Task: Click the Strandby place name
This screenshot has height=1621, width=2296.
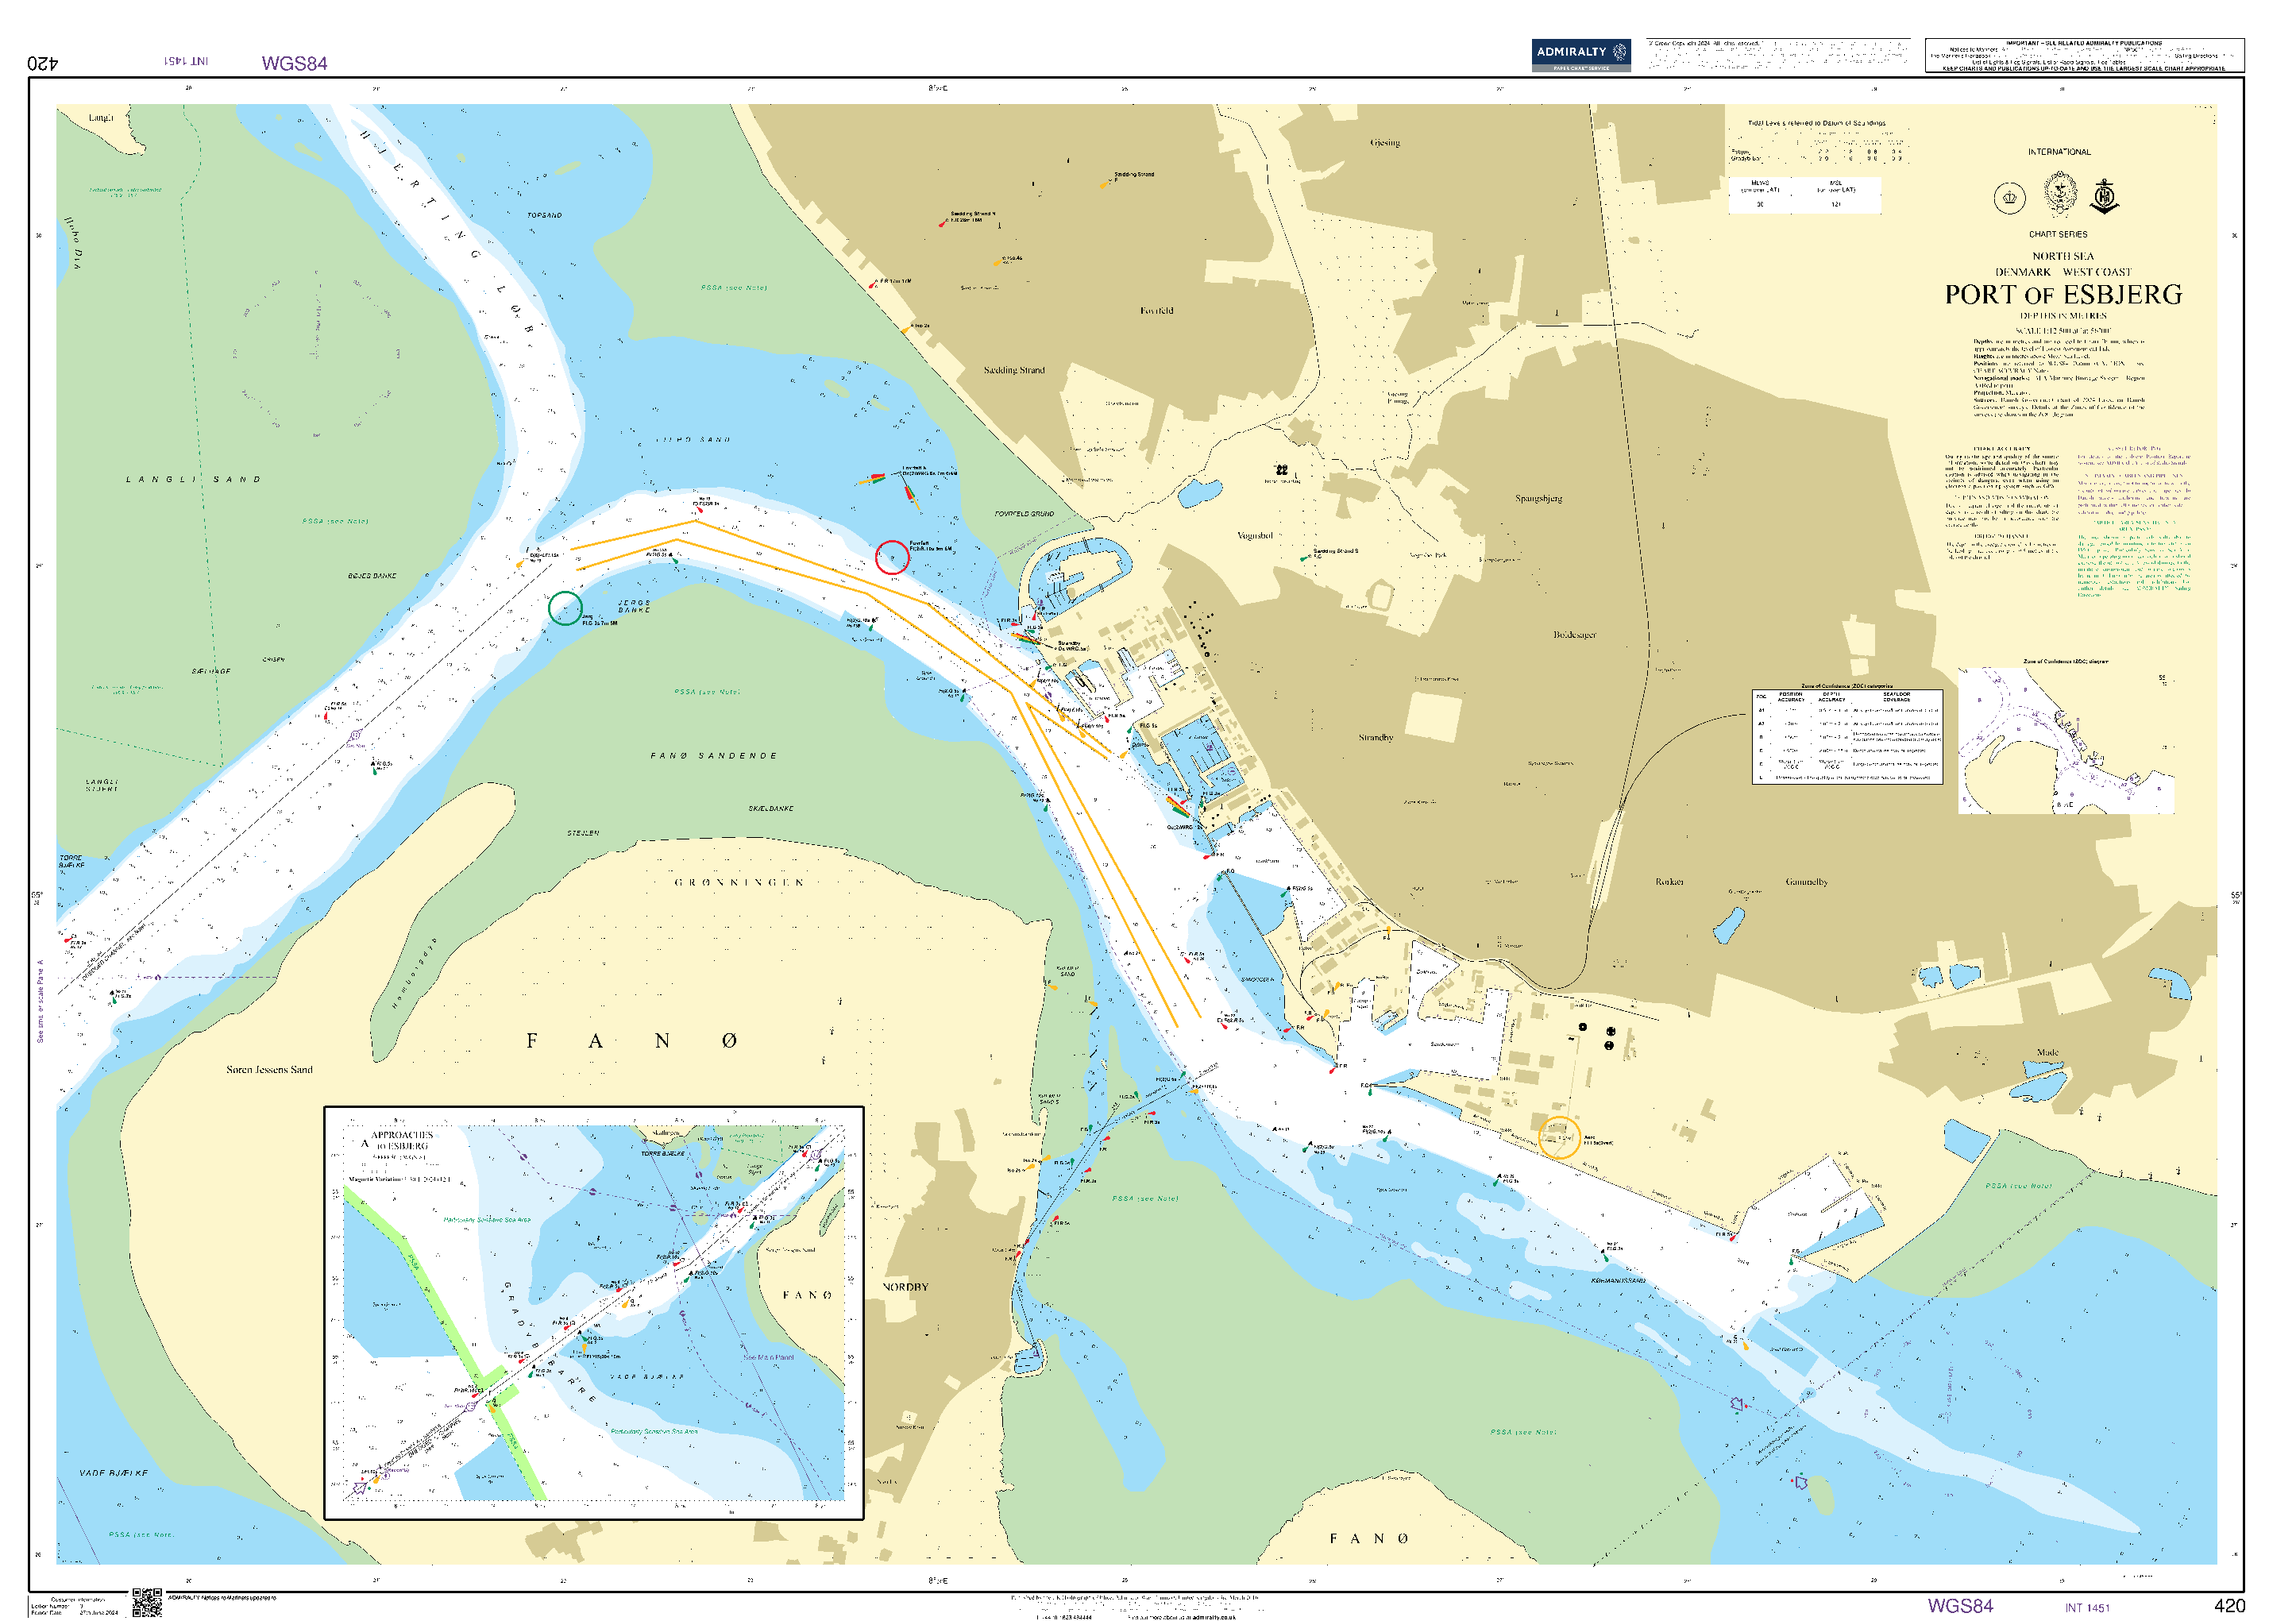Action: (1375, 737)
